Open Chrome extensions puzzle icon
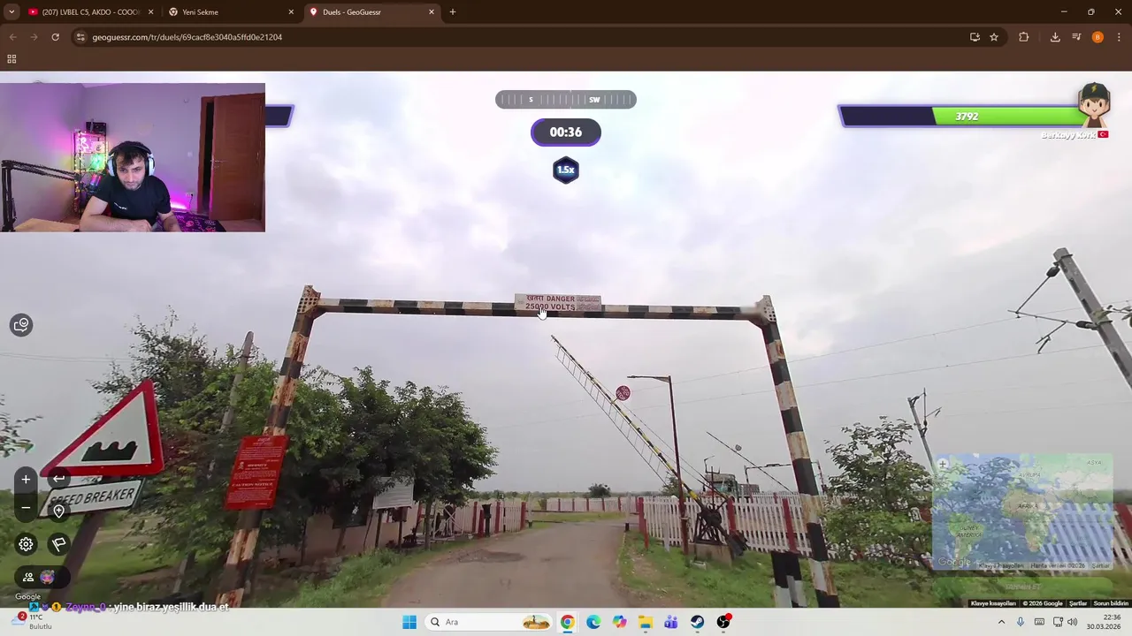The image size is (1132, 636). (1024, 37)
